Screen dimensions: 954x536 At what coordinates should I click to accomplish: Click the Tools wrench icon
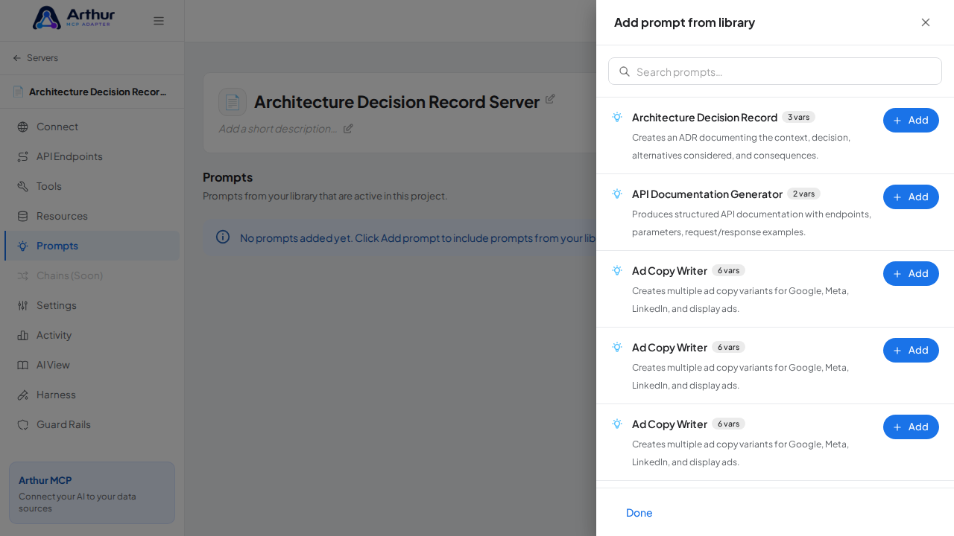coord(23,186)
